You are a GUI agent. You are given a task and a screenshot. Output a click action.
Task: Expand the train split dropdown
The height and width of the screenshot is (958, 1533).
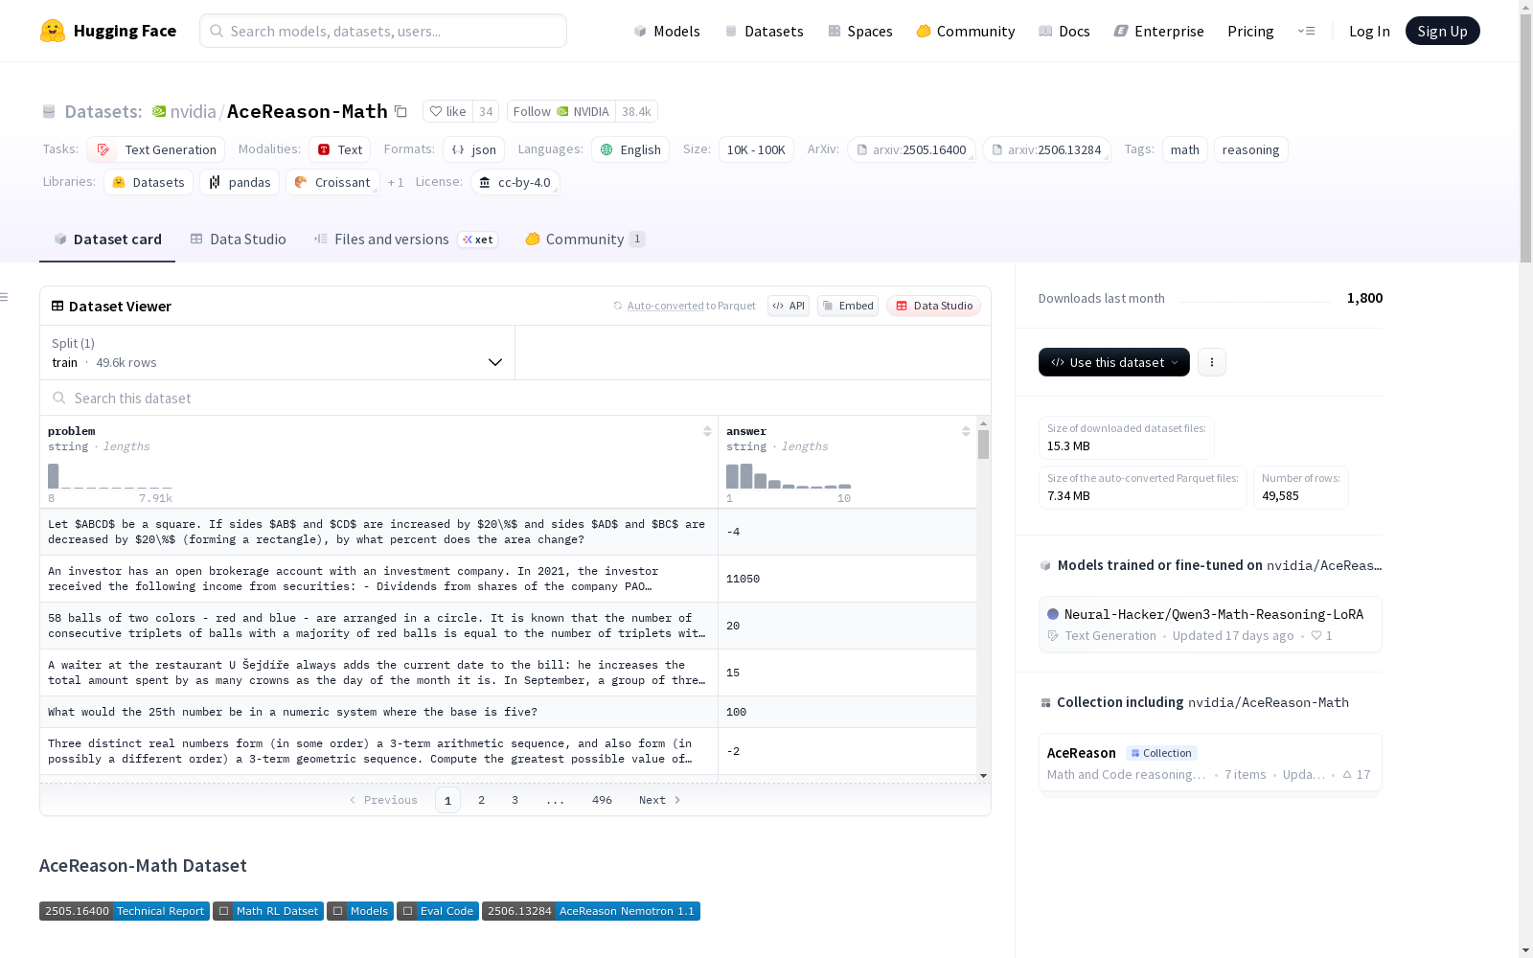[277, 353]
